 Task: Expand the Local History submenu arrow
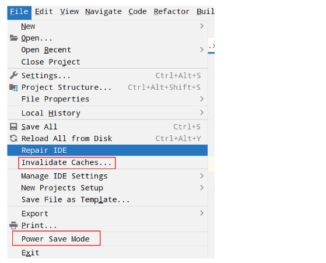click(202, 113)
